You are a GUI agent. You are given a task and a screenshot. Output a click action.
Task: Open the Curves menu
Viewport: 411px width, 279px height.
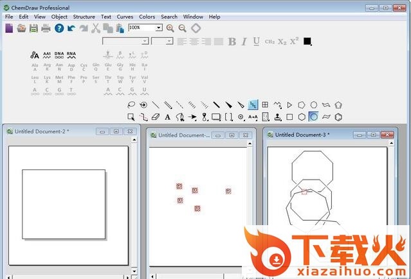click(125, 17)
